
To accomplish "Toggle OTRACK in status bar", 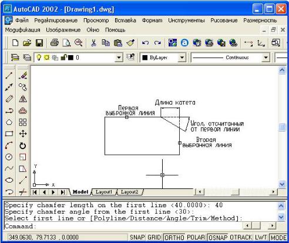I will 241,237.
